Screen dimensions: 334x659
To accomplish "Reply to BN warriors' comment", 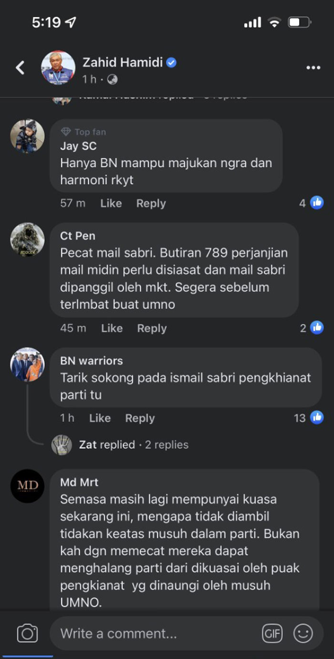I will (140, 418).
